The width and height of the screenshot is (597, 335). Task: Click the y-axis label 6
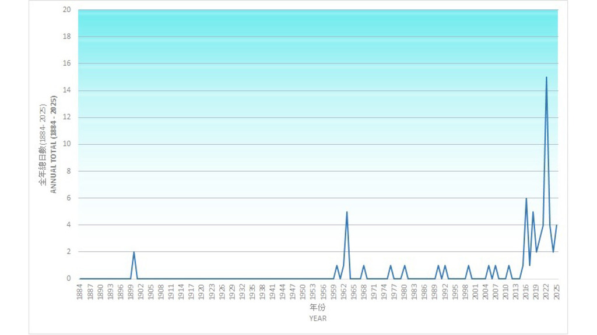pos(69,198)
